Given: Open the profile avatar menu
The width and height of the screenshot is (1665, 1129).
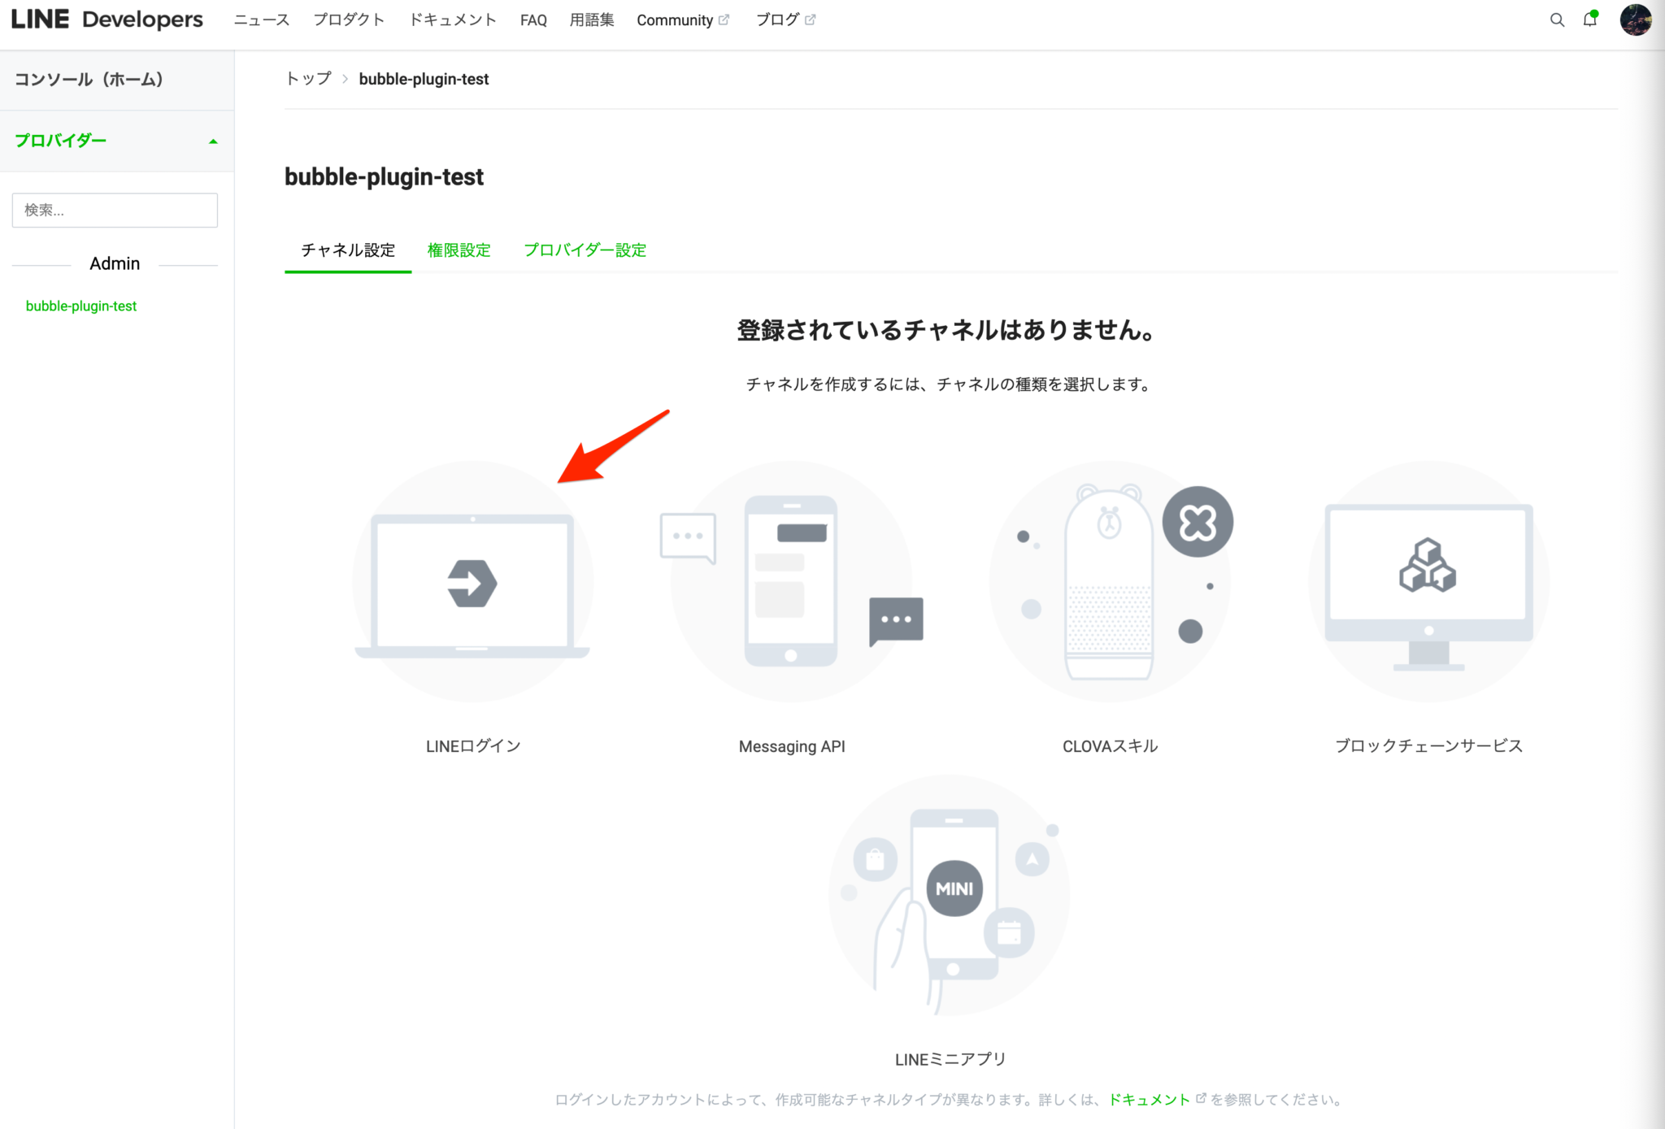Looking at the screenshot, I should click(x=1634, y=20).
